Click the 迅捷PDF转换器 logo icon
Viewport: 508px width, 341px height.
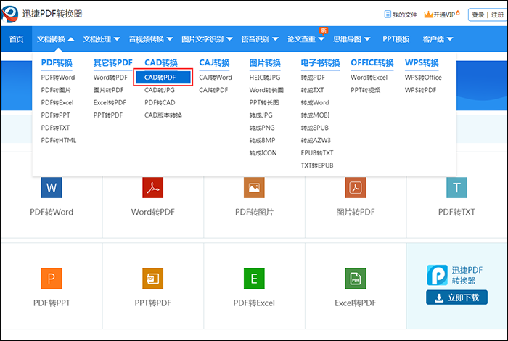pyautogui.click(x=9, y=14)
